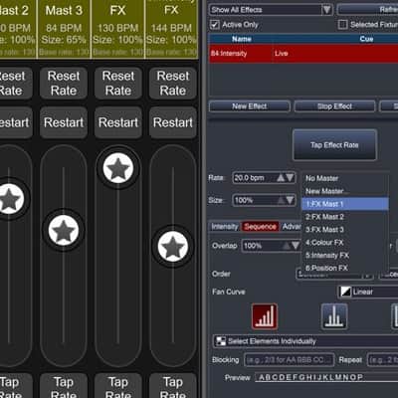The image size is (398, 398).
Task: Click the Rate 20.0 bpm value field
Action: tap(255, 178)
